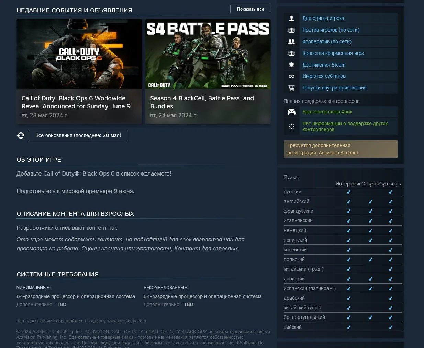The height and width of the screenshot is (348, 424).
Task: Click the in-app purchases cart icon
Action: pyautogui.click(x=291, y=88)
